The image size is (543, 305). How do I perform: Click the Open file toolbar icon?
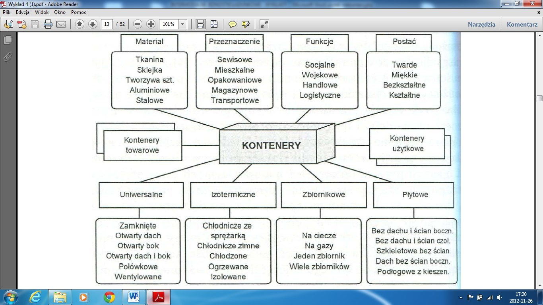[8, 24]
